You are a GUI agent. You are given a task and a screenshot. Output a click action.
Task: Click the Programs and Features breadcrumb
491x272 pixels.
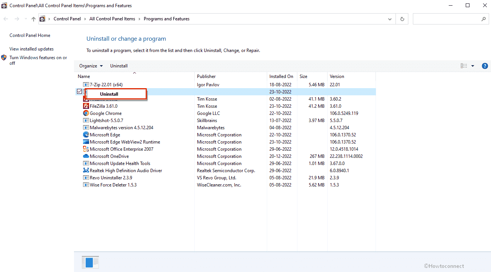pos(166,19)
